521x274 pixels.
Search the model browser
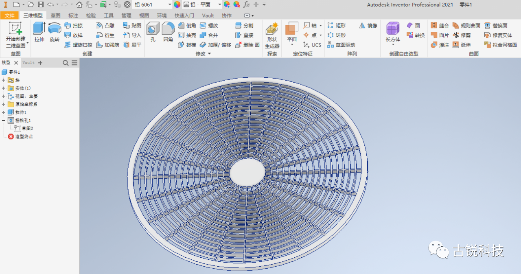click(x=66, y=63)
